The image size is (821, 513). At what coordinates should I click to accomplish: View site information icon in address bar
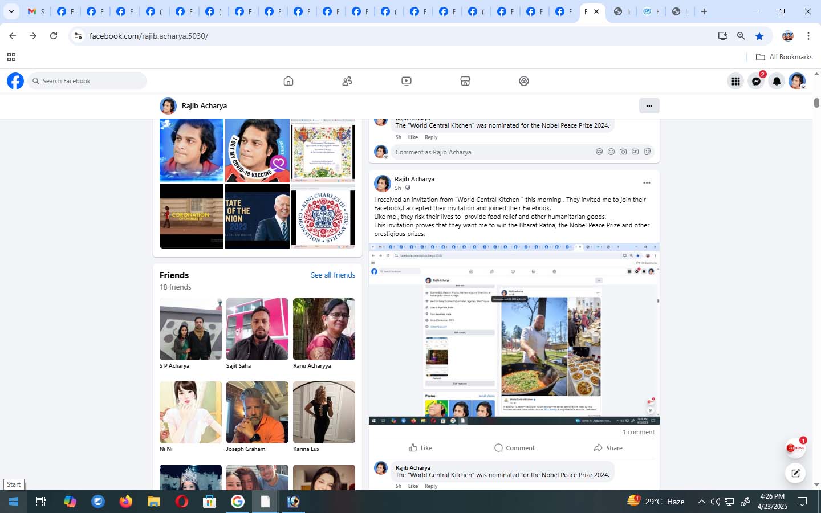pos(78,36)
